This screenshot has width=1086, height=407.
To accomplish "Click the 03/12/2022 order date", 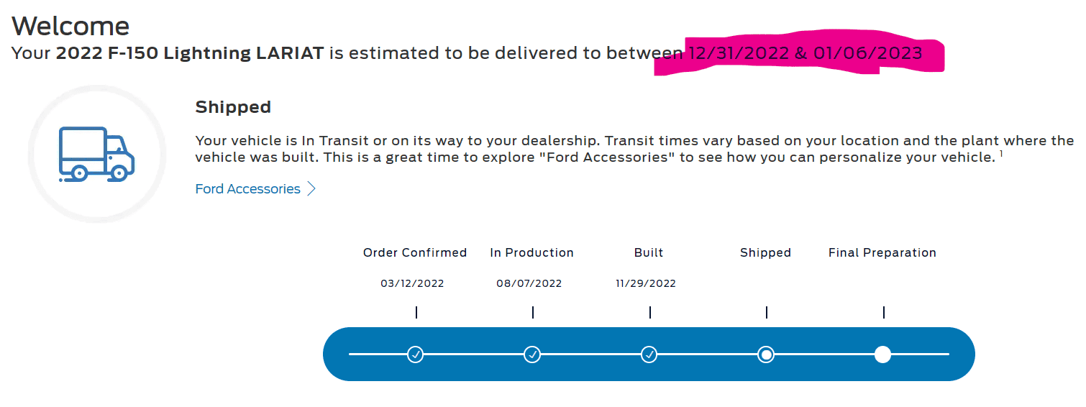I will (412, 283).
